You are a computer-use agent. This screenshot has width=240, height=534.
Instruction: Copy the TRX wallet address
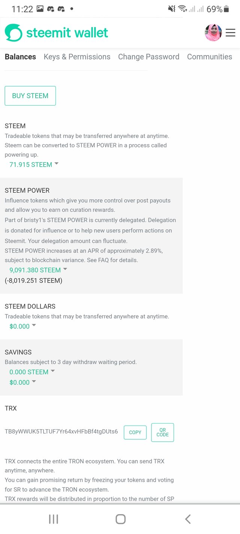135,432
